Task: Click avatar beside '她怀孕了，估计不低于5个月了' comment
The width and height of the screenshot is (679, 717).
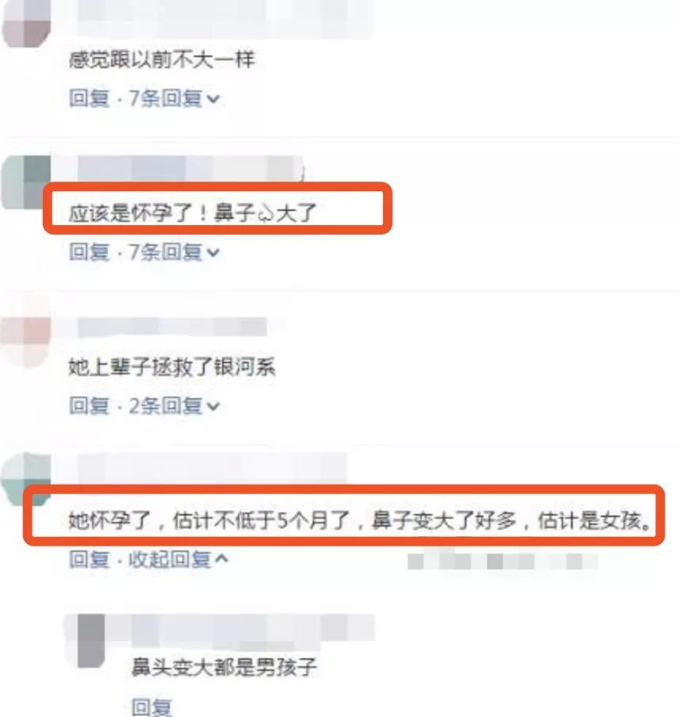Action: [x=26, y=478]
